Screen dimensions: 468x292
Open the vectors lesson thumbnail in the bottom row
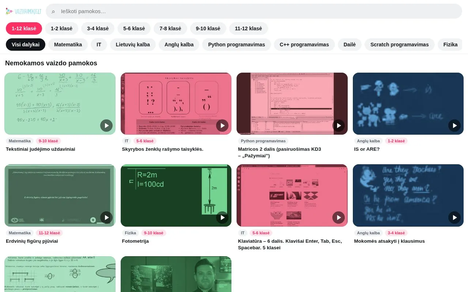(60, 274)
